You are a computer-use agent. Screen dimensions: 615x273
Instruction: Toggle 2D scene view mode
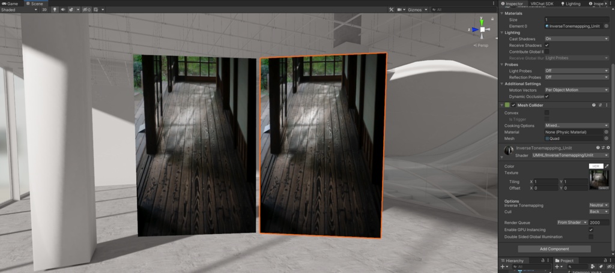(44, 10)
